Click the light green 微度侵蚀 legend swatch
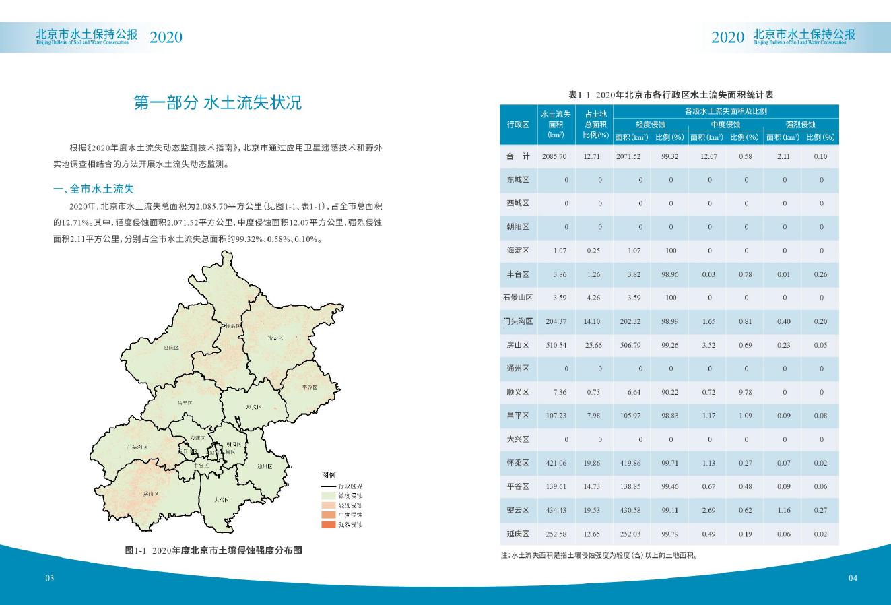 click(328, 495)
